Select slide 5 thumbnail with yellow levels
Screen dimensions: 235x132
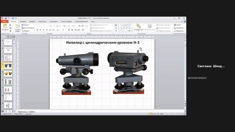pos(8,74)
